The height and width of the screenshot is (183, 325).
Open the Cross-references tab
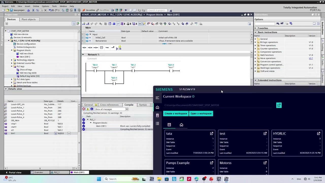pyautogui.click(x=109, y=105)
